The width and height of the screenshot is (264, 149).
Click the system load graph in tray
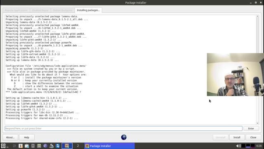(x=248, y=146)
